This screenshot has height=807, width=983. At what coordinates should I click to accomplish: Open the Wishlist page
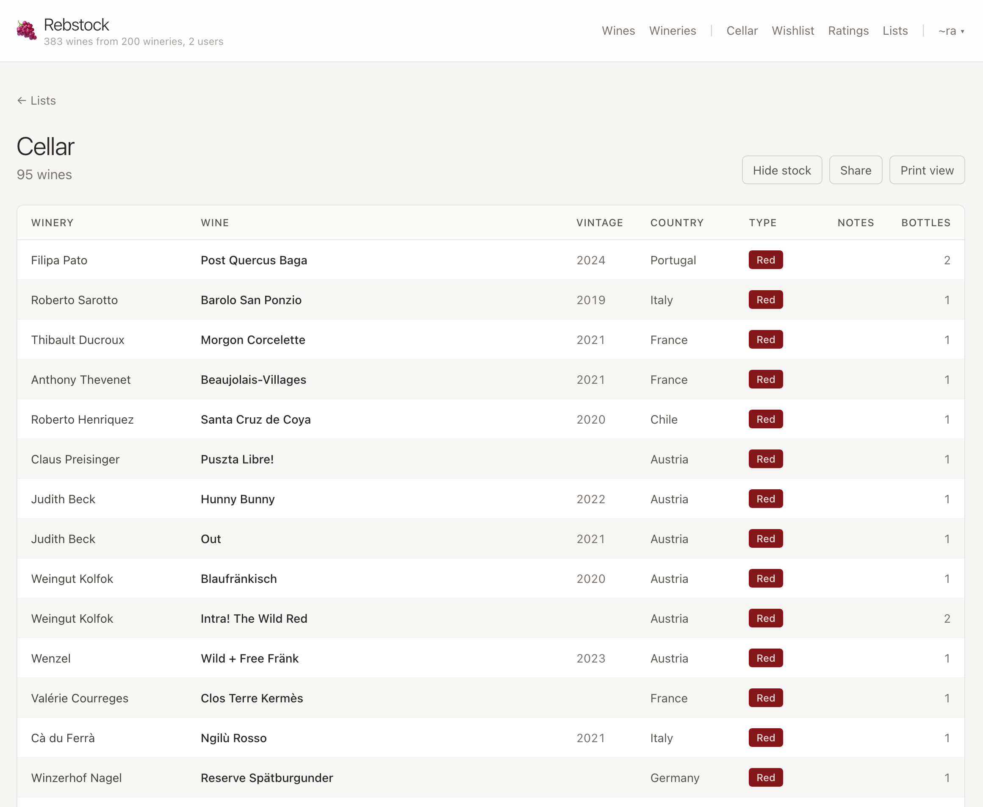click(x=793, y=31)
